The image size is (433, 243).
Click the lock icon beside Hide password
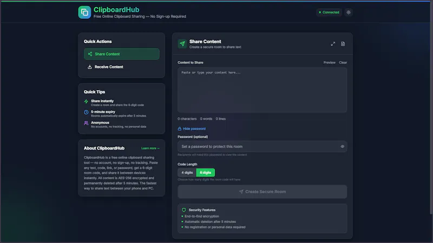point(180,129)
